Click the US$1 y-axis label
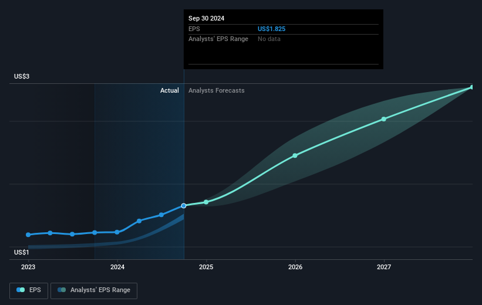Image resolution: width=482 pixels, height=305 pixels. tap(22, 252)
